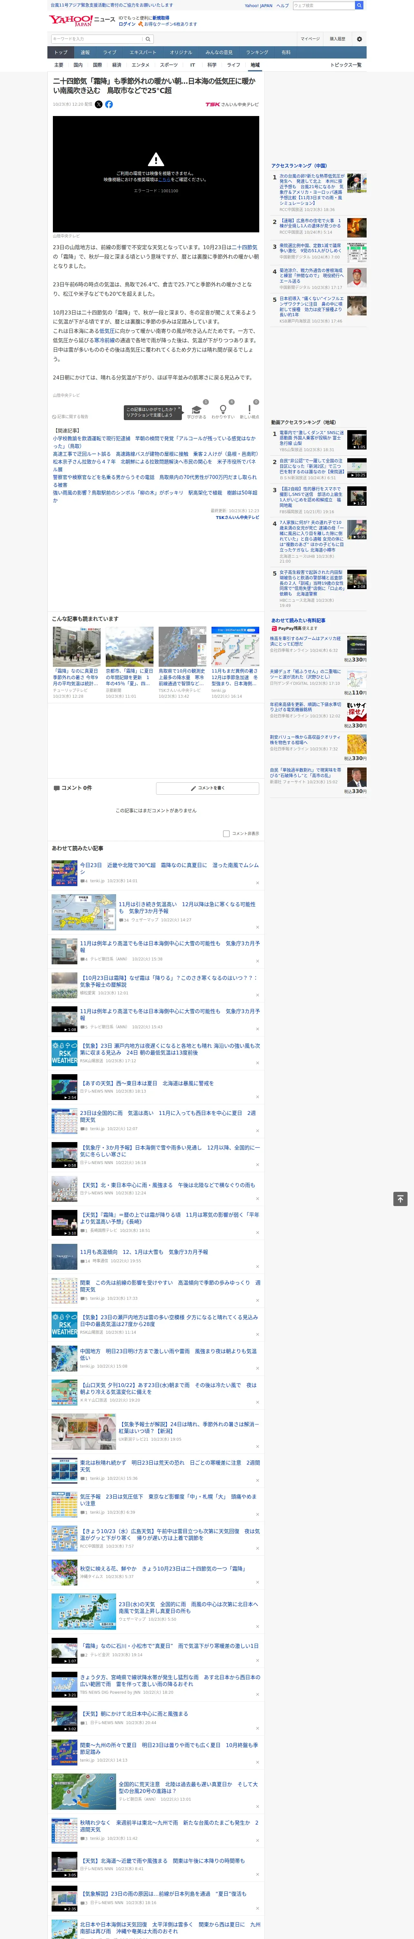The height and width of the screenshot is (1939, 414).
Task: Open the 科学 category
Action: pos(212,65)
